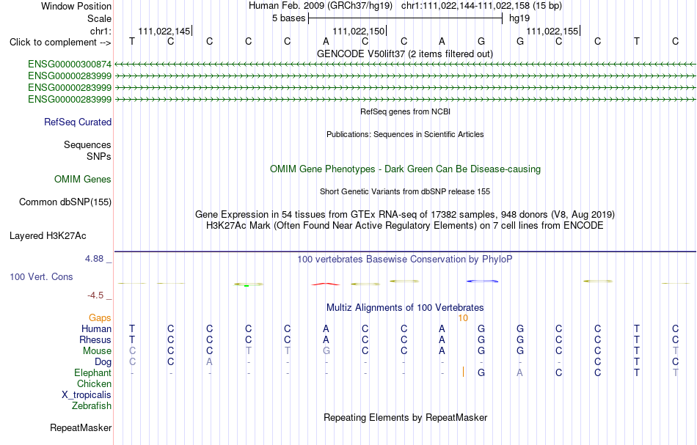Select the Dog species label

click(103, 362)
